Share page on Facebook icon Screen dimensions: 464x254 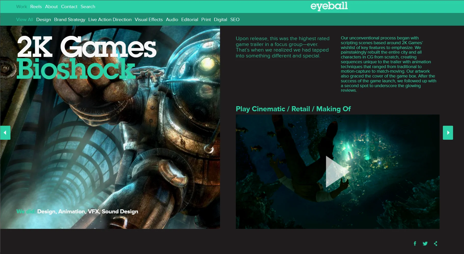pos(415,244)
